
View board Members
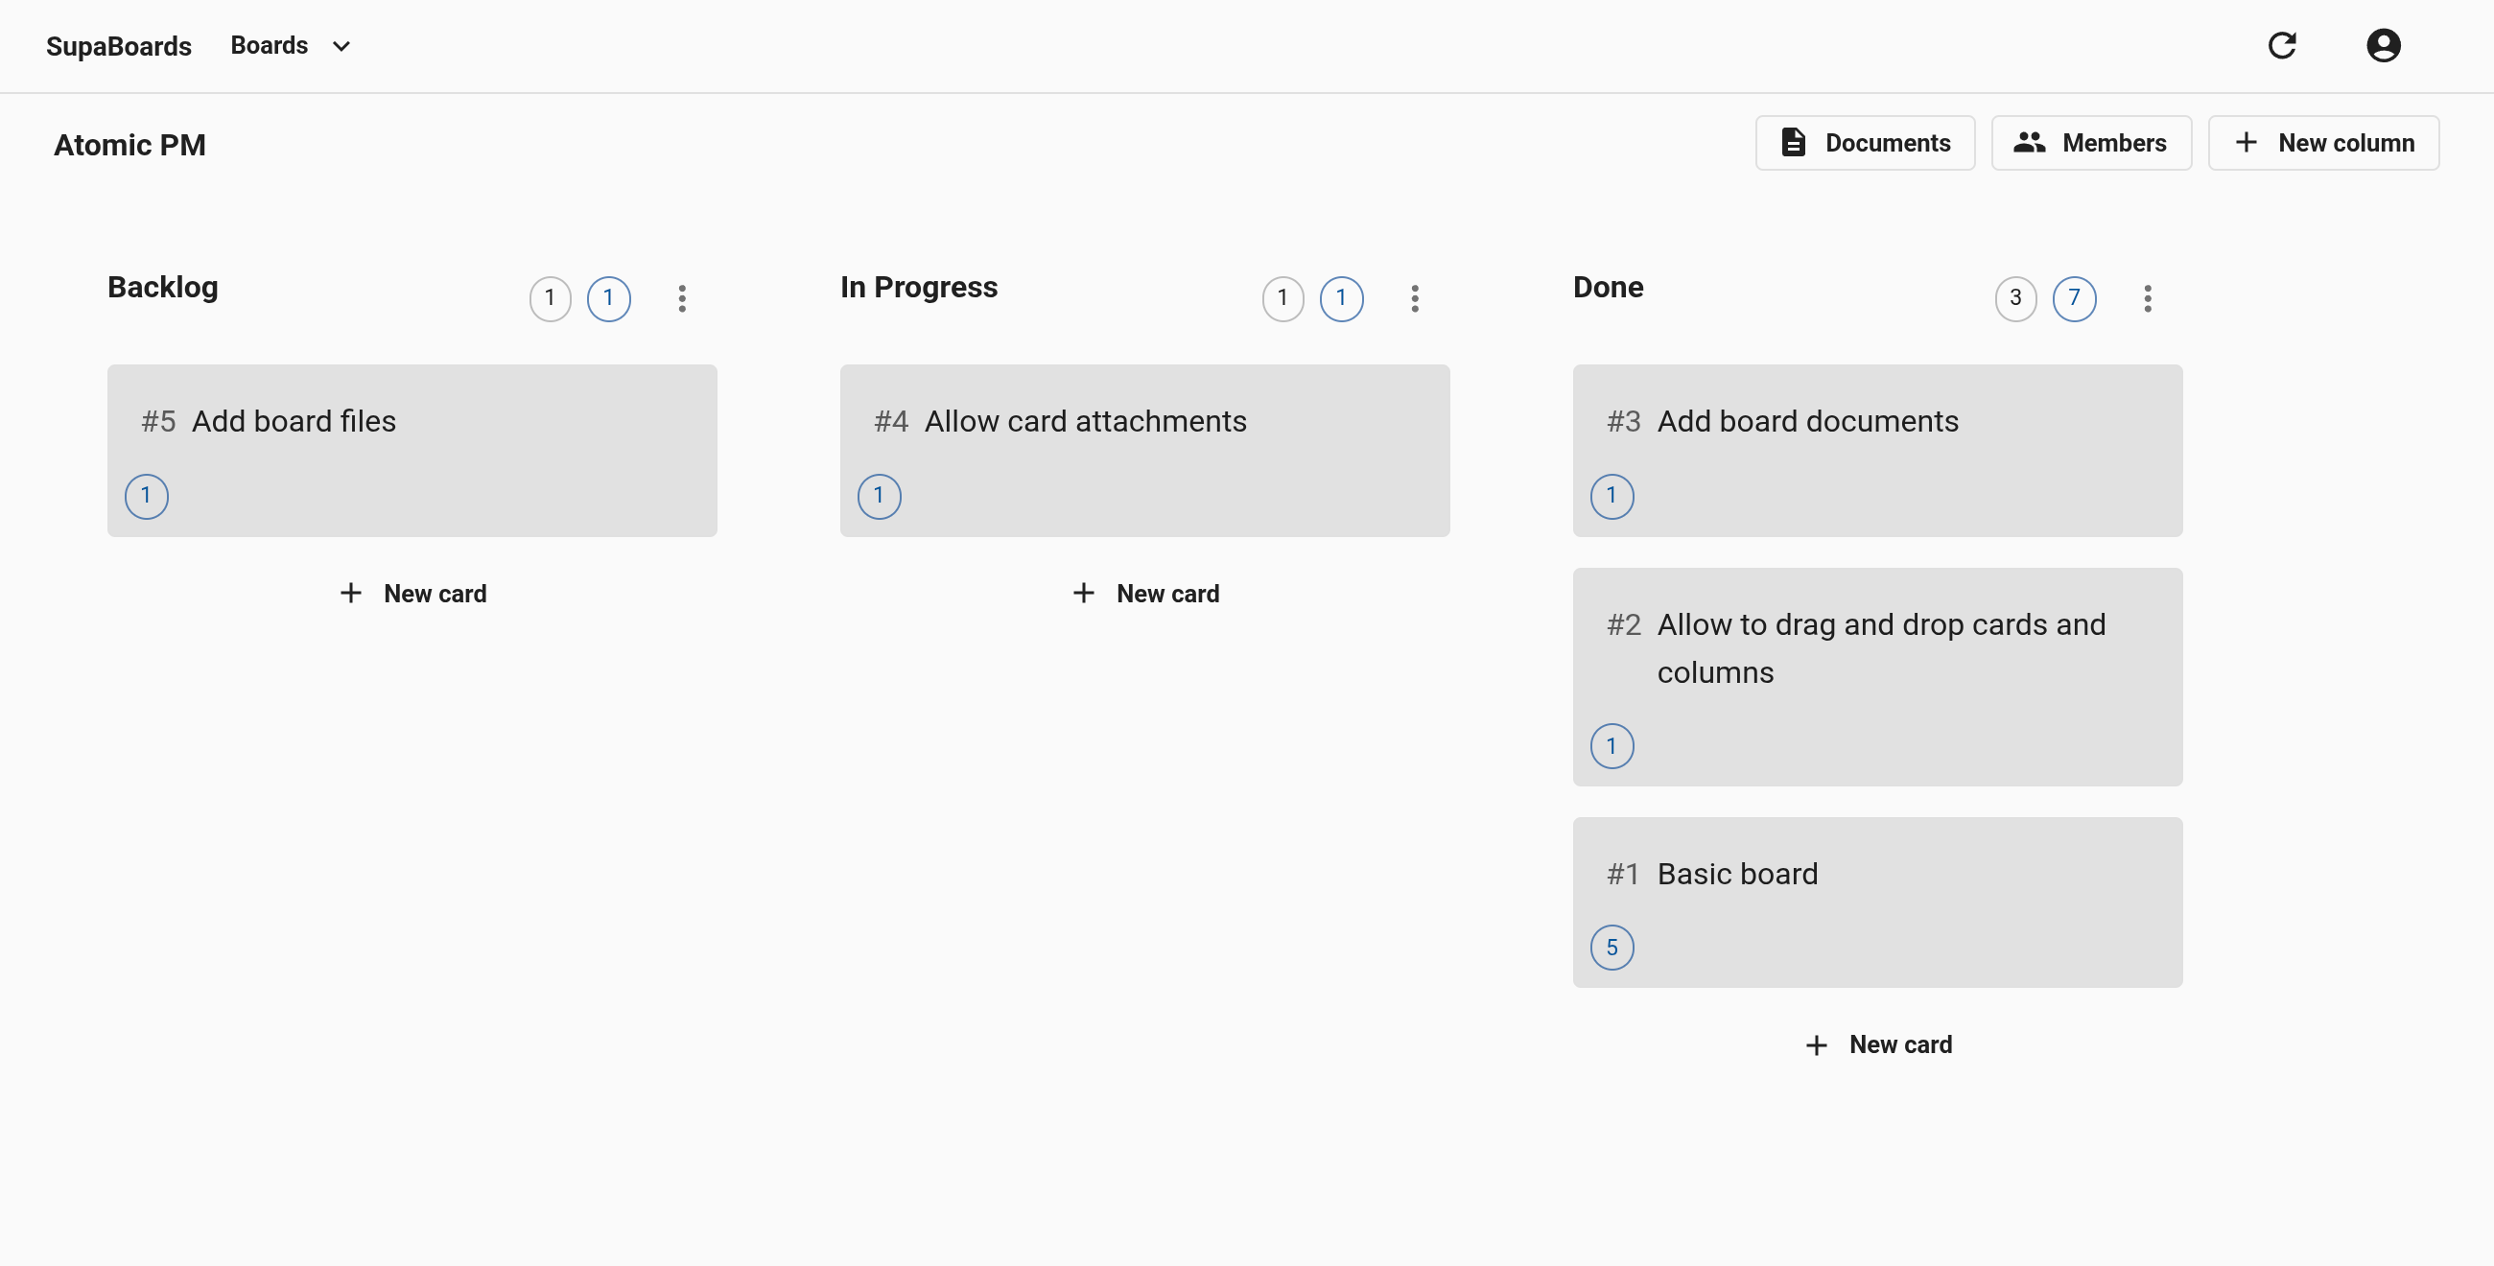point(2091,142)
